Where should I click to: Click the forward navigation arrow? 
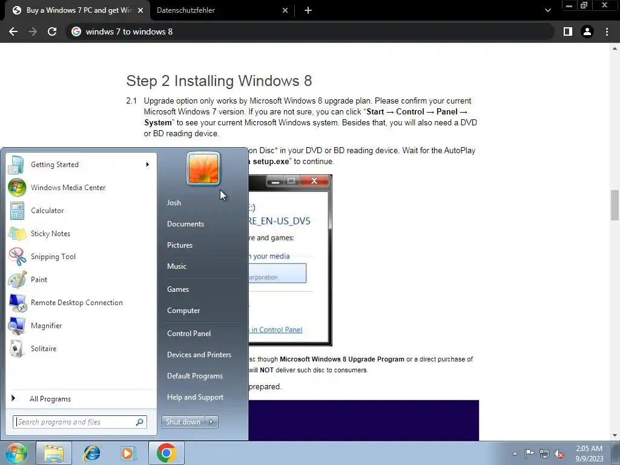pyautogui.click(x=33, y=31)
